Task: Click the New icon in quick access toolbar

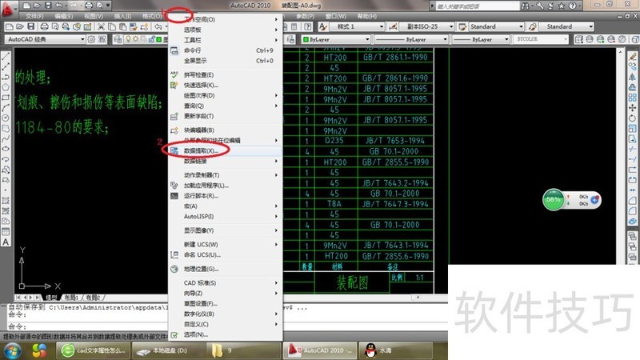Action: coord(26,6)
